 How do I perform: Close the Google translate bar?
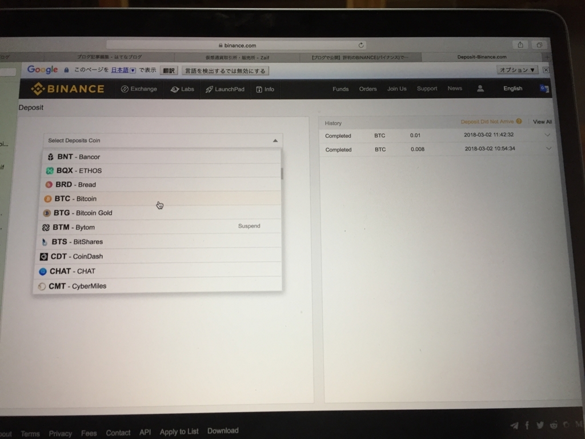(546, 70)
